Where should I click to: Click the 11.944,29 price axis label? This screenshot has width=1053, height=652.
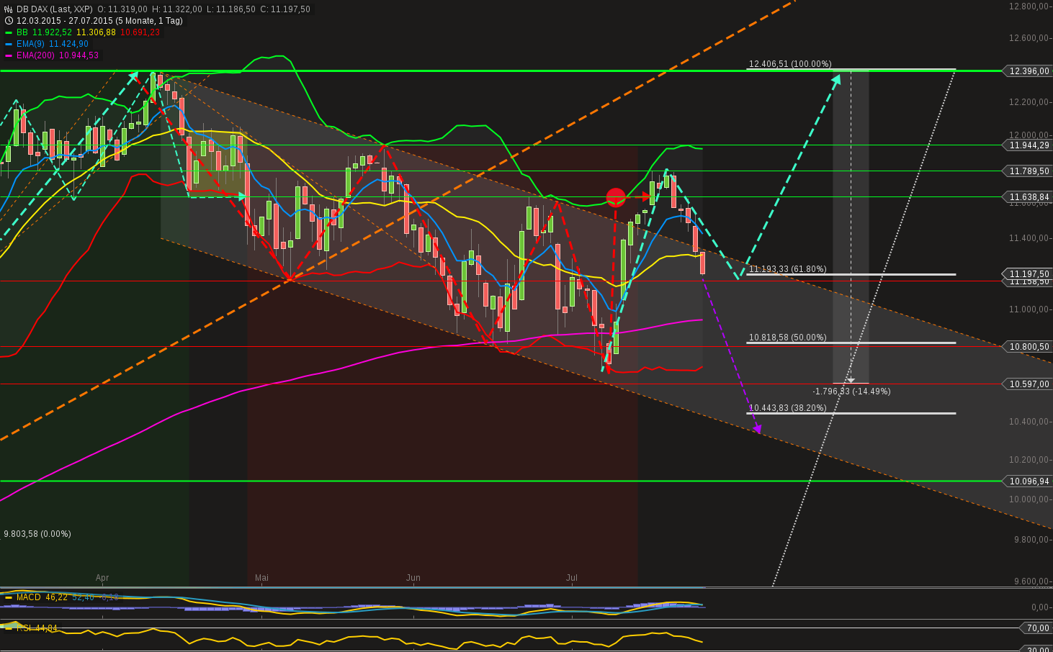click(1029, 145)
